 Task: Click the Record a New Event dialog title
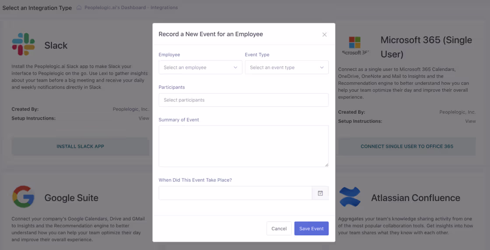pyautogui.click(x=210, y=34)
